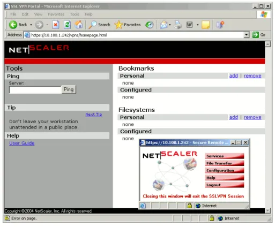Open the Search magnifier in the toolbar
The height and width of the screenshot is (227, 275).
93,25
